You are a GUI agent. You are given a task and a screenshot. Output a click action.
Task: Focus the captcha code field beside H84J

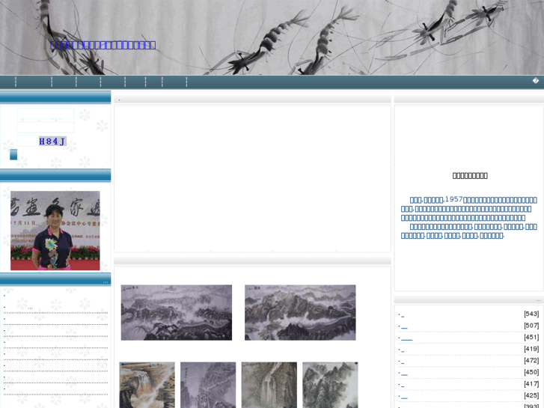click(27, 141)
